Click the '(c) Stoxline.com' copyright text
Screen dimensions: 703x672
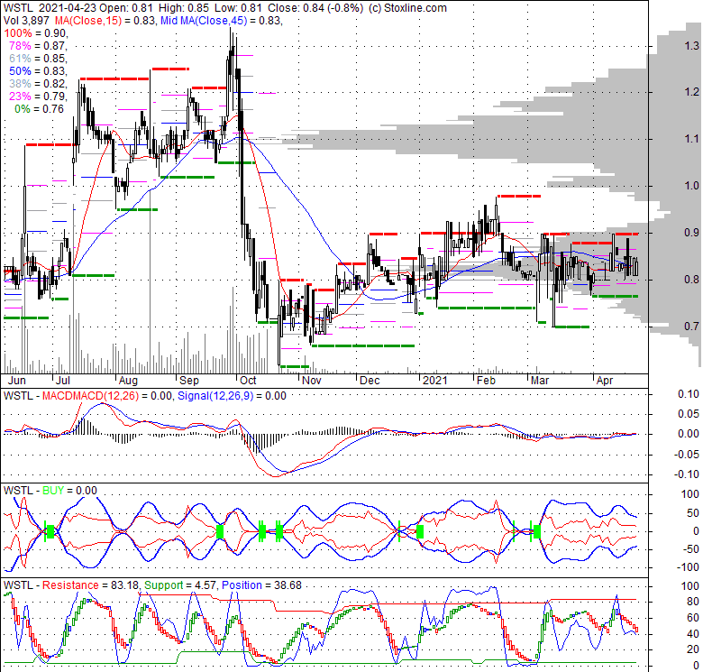coord(407,8)
